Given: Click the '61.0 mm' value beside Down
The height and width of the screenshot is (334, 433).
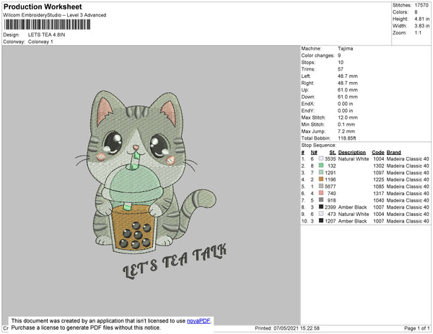Looking at the screenshot, I should pyautogui.click(x=347, y=96).
